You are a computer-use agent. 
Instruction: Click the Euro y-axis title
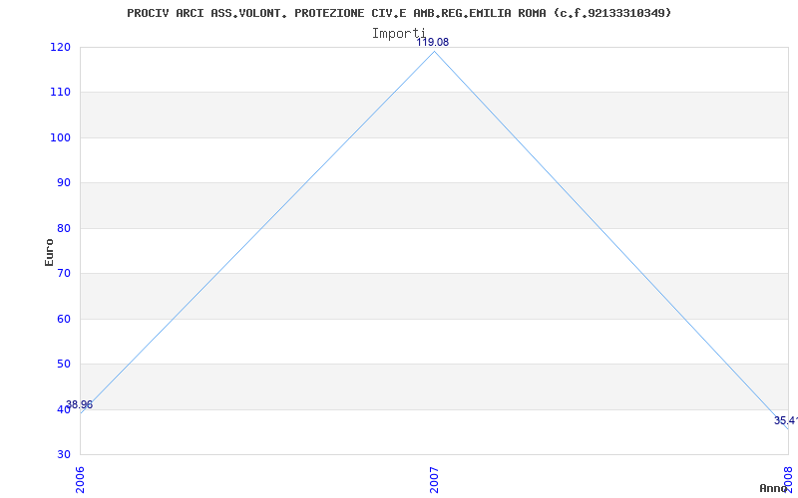49,252
